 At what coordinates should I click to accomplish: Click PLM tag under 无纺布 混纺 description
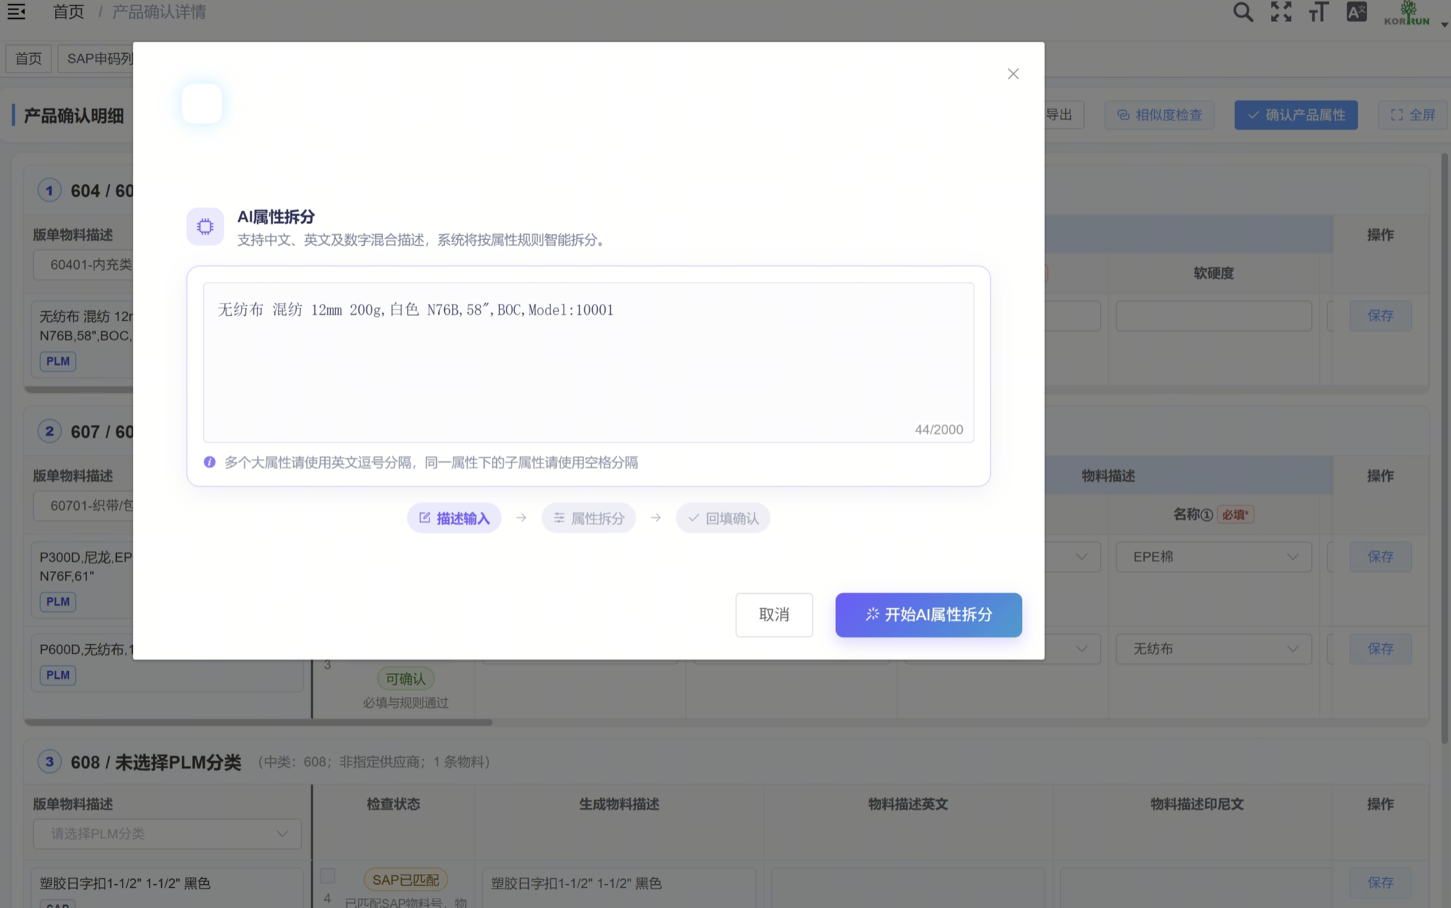pyautogui.click(x=58, y=361)
